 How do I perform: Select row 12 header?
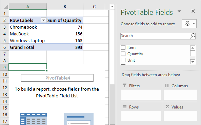(x=5, y=88)
